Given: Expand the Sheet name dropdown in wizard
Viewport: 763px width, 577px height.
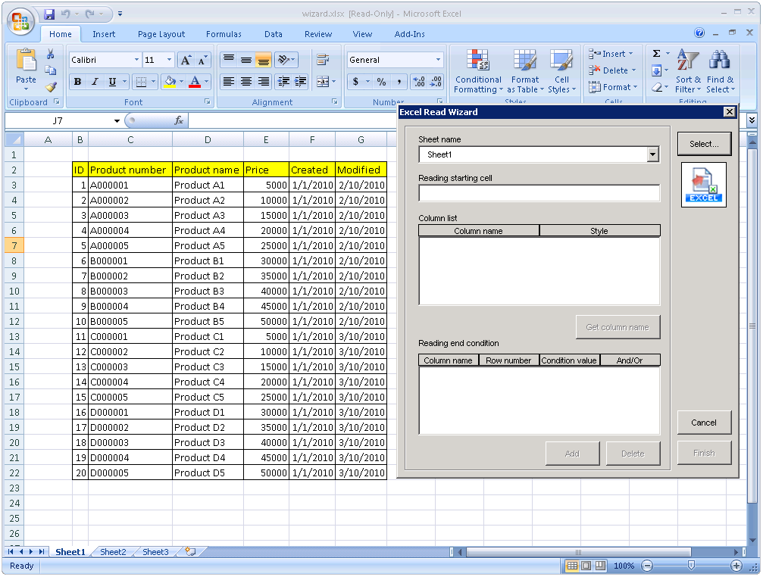Looking at the screenshot, I should 652,154.
